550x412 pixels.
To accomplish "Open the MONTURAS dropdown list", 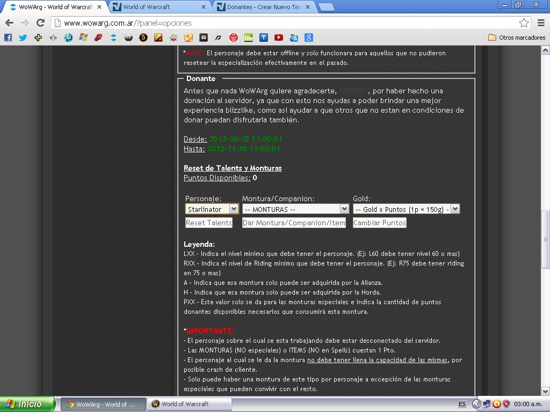I will point(295,209).
